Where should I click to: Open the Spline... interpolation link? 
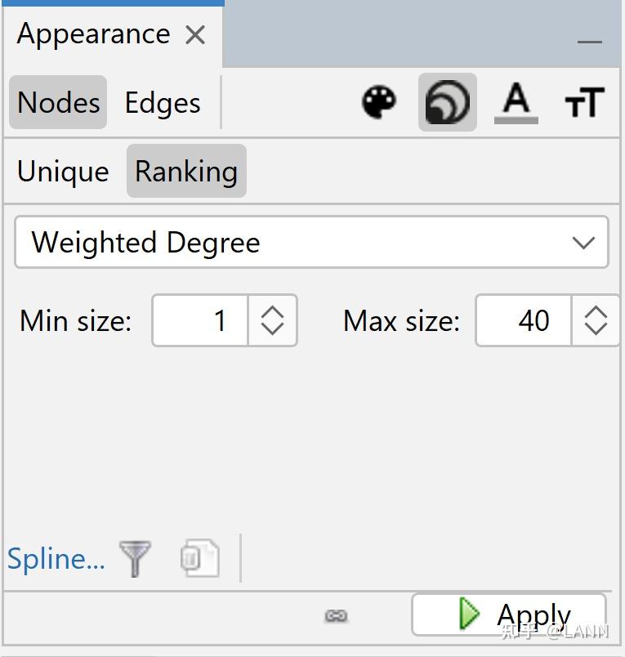point(56,559)
